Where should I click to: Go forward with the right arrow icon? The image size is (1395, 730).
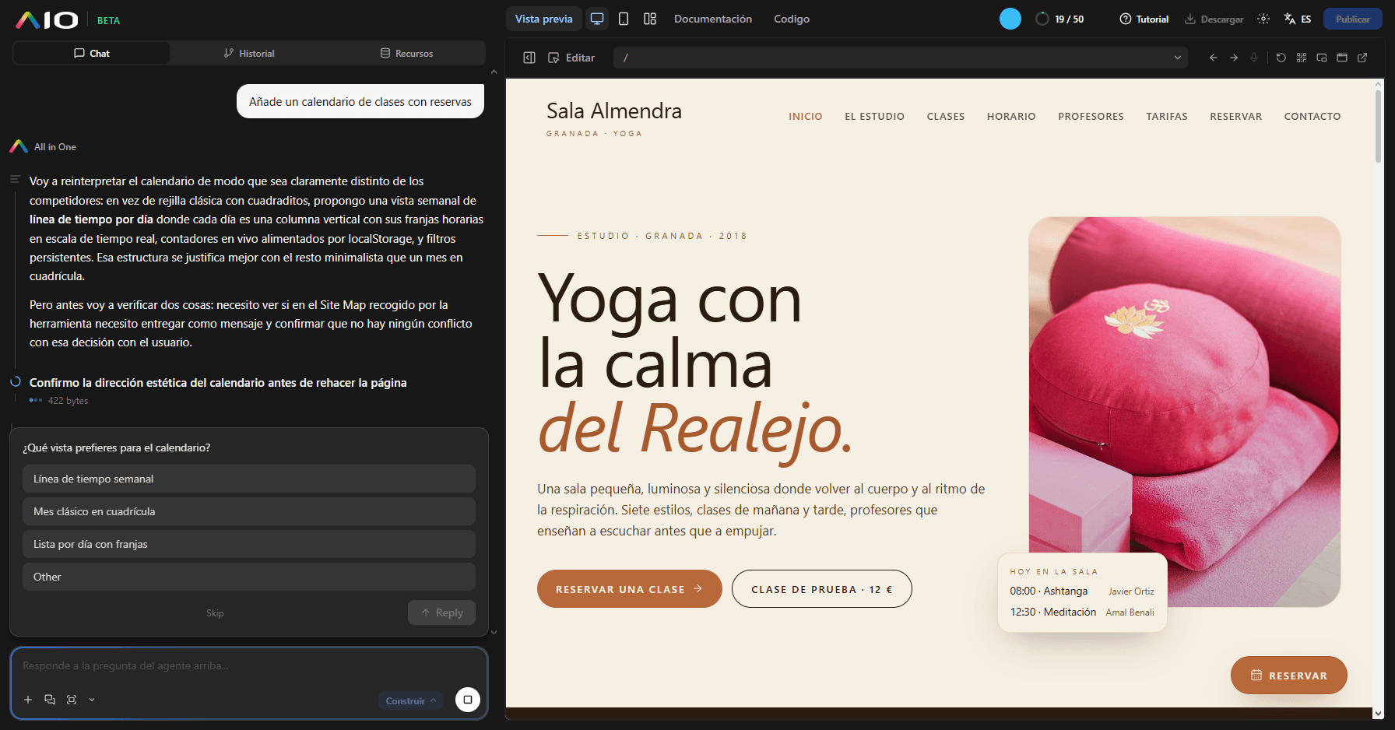1234,58
